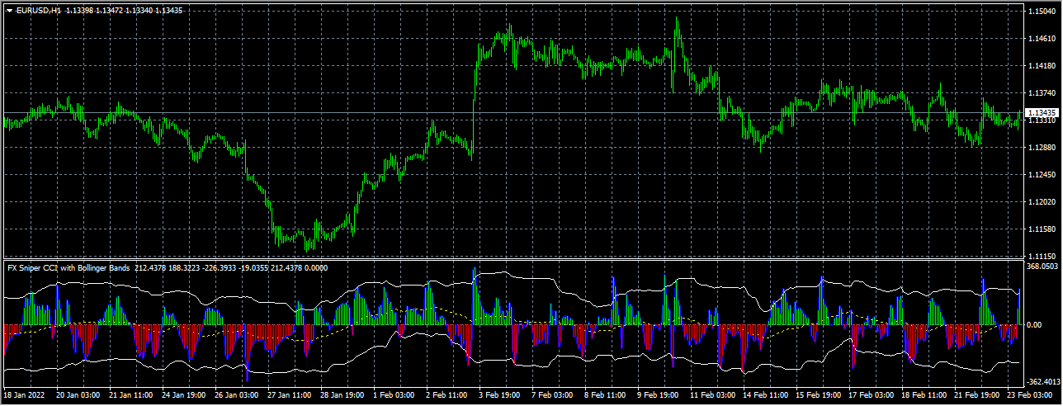Click the 18 Jan 2022 date label
The height and width of the screenshot is (406, 1063).
pyautogui.click(x=25, y=396)
